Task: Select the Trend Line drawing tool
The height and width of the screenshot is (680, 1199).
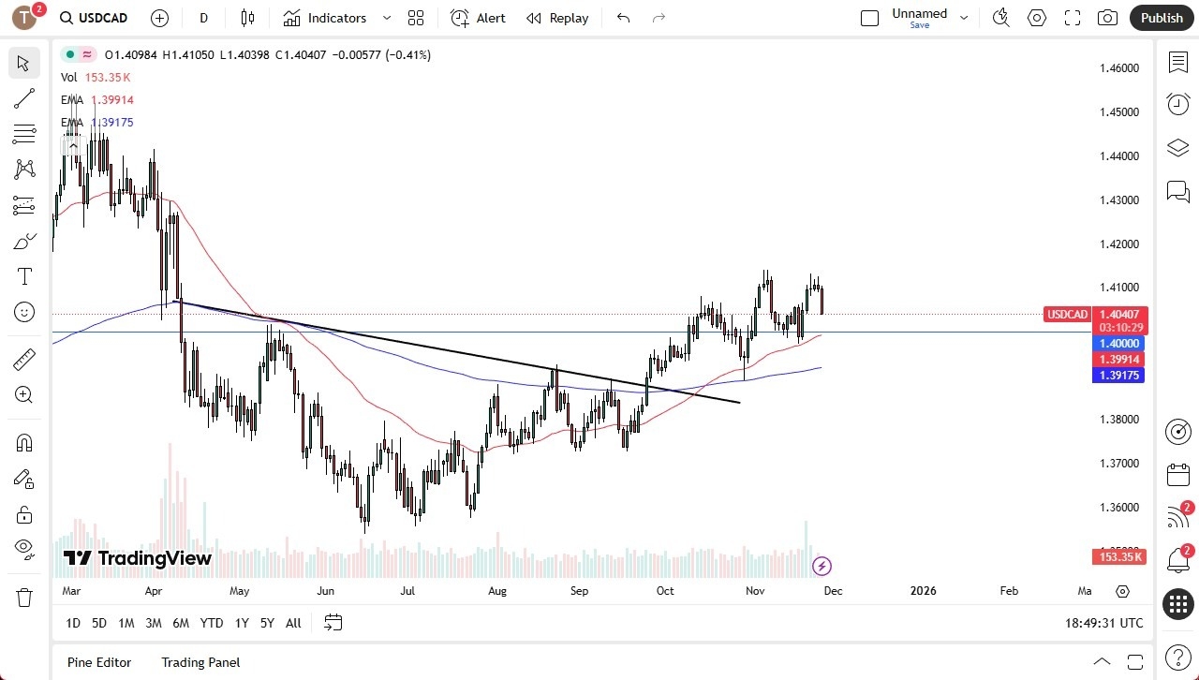Action: tap(23, 98)
